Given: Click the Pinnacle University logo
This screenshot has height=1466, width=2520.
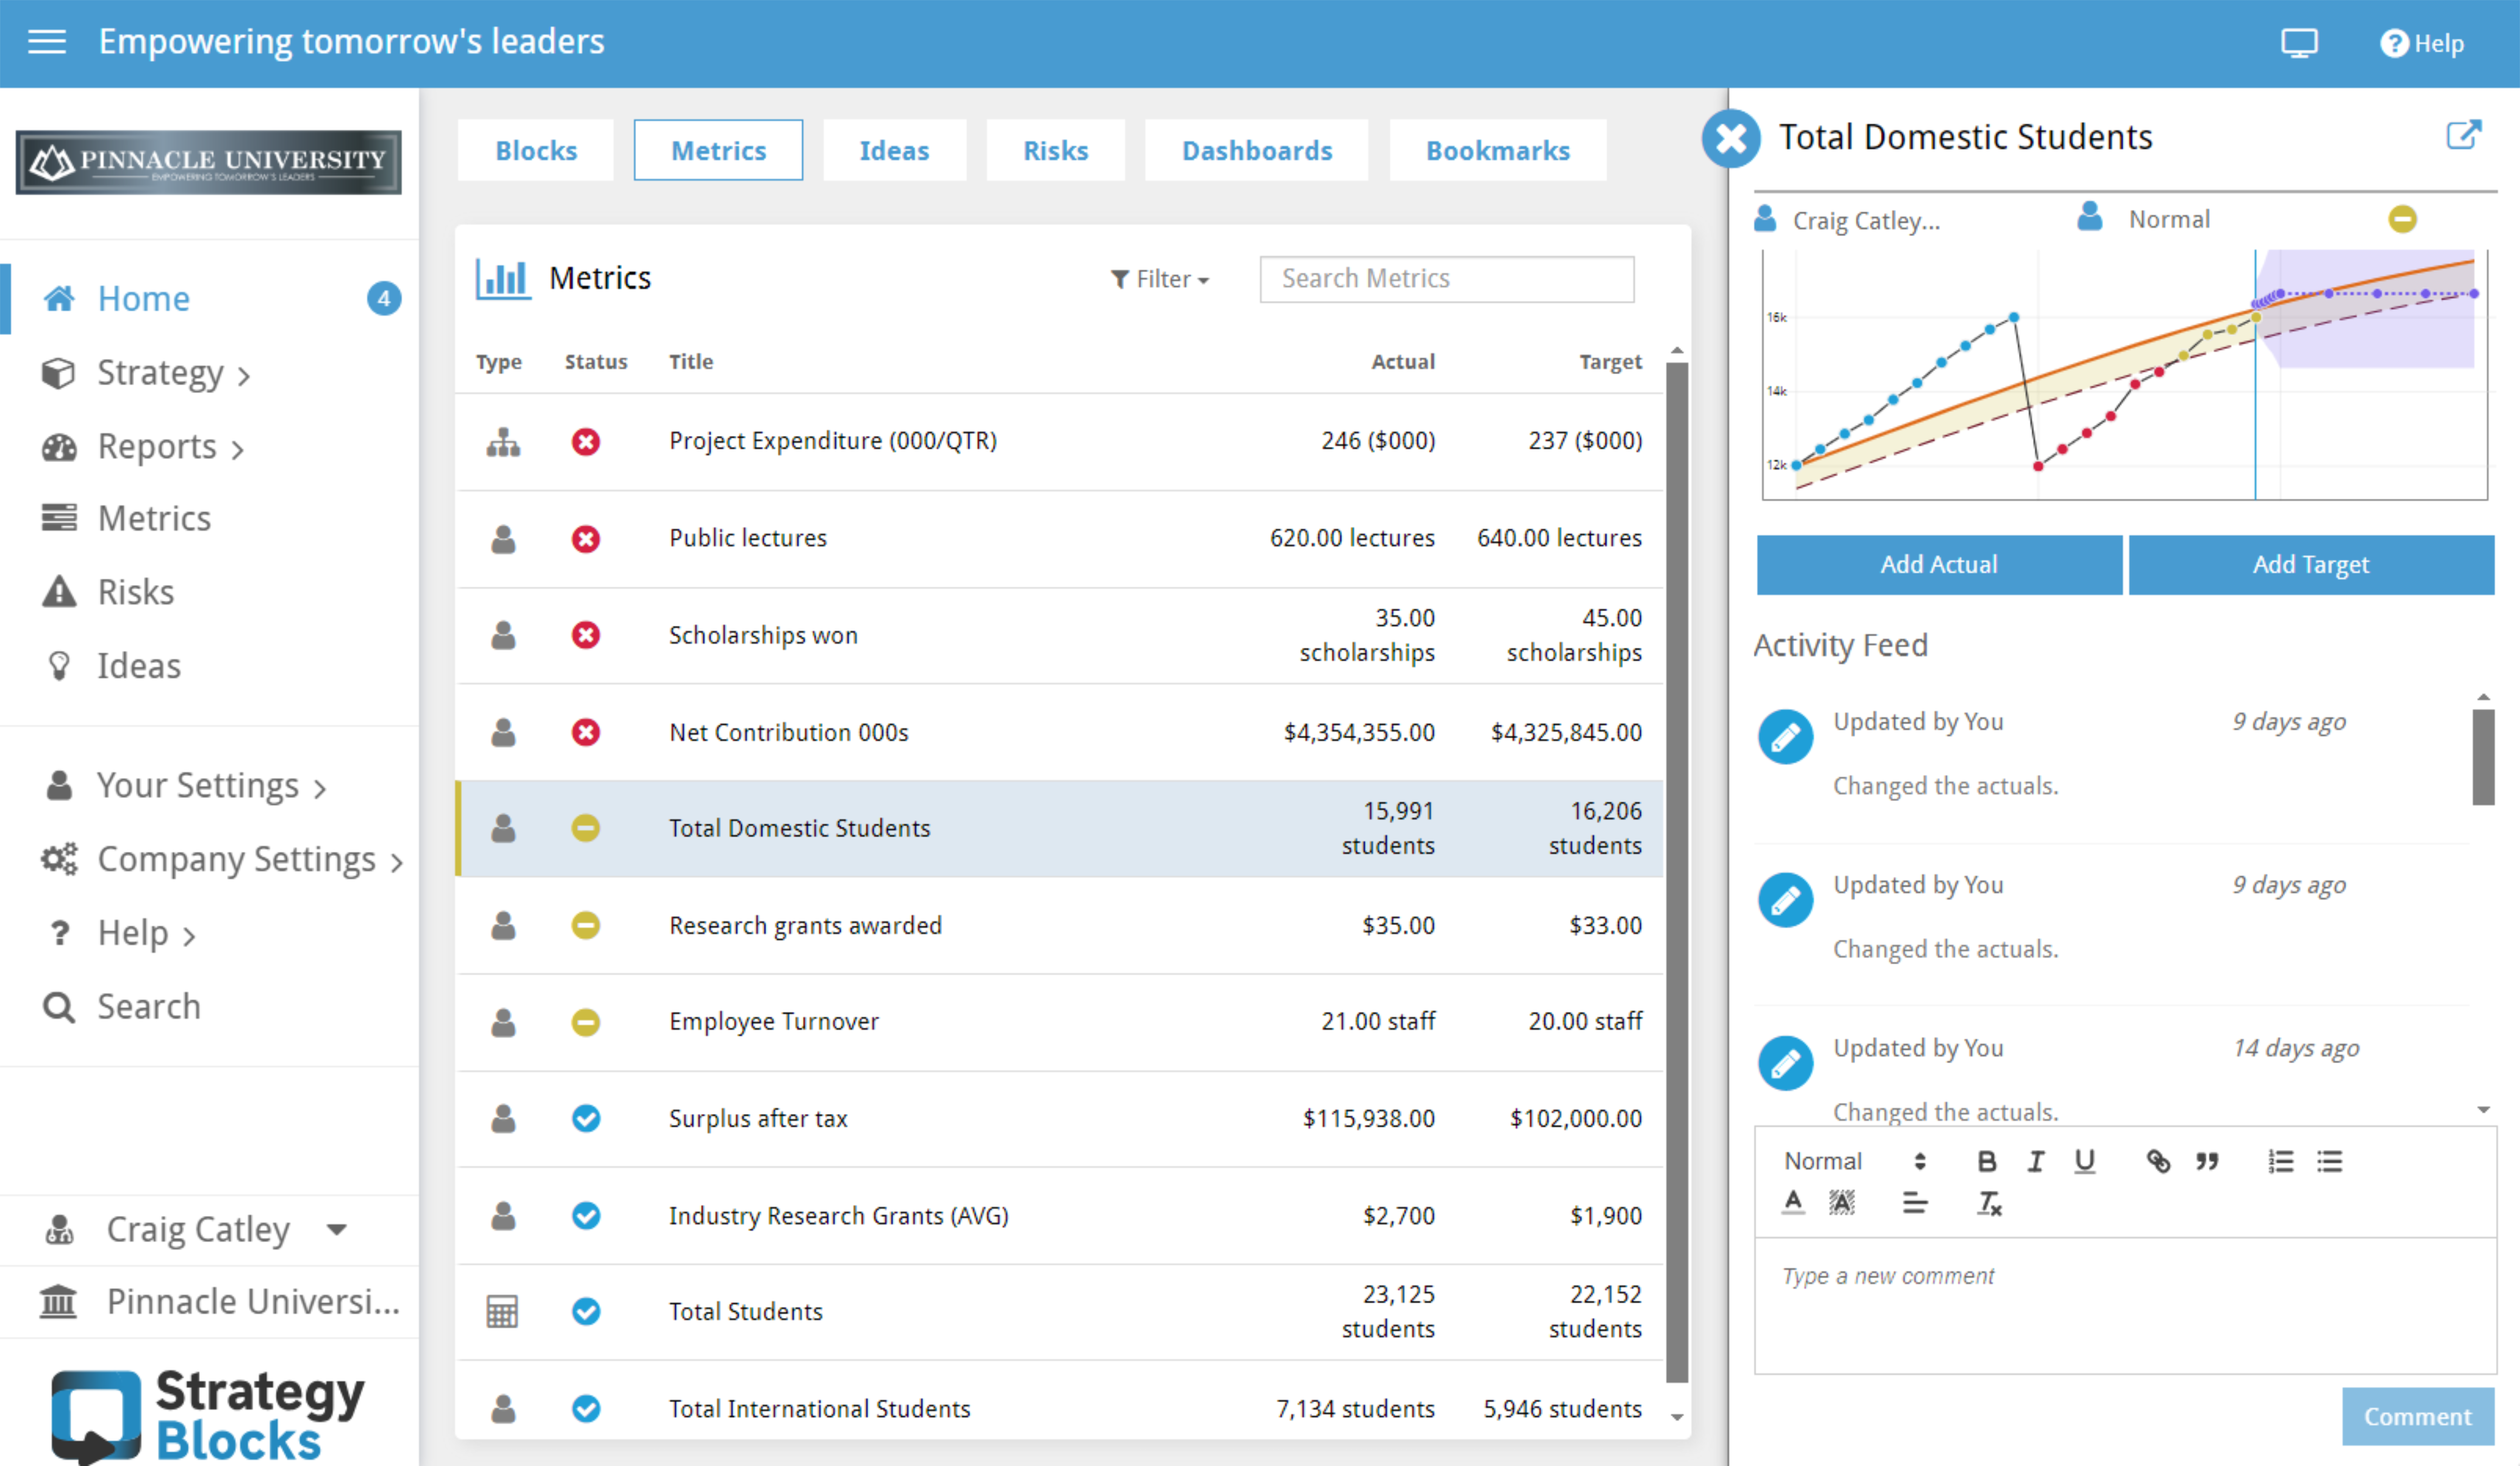Looking at the screenshot, I should 208,162.
